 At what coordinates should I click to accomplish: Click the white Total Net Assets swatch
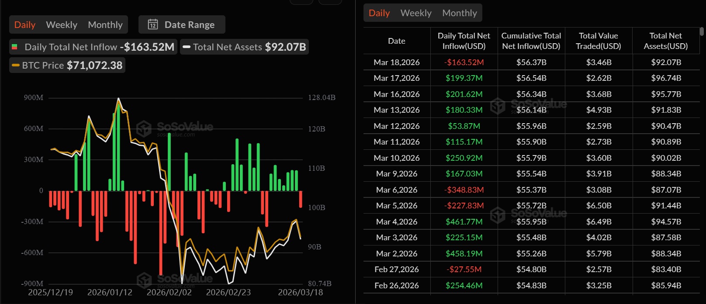point(186,47)
